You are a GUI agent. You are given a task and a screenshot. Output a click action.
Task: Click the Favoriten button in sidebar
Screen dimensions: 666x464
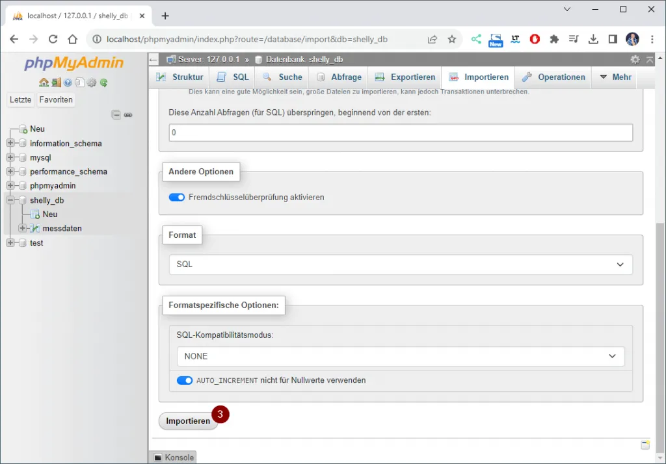click(56, 99)
